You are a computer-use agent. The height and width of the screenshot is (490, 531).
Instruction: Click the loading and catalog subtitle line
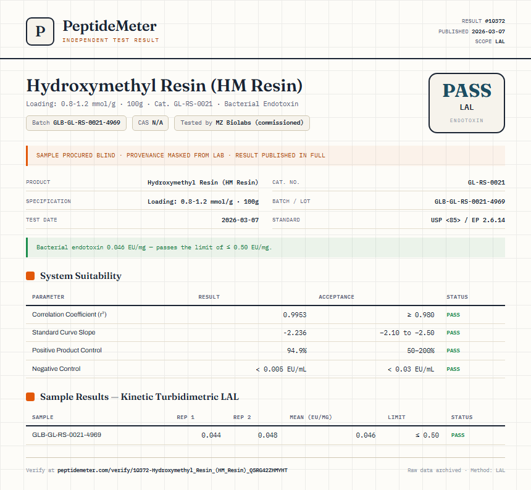pyautogui.click(x=162, y=104)
